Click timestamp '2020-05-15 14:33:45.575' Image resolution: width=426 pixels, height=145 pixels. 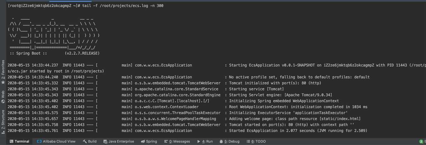point(33,113)
